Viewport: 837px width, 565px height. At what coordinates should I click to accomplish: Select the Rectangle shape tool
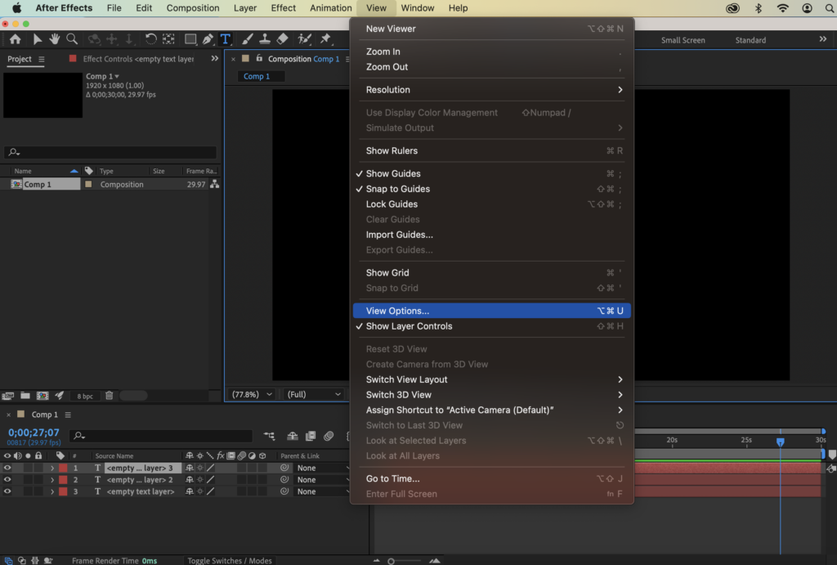click(190, 39)
